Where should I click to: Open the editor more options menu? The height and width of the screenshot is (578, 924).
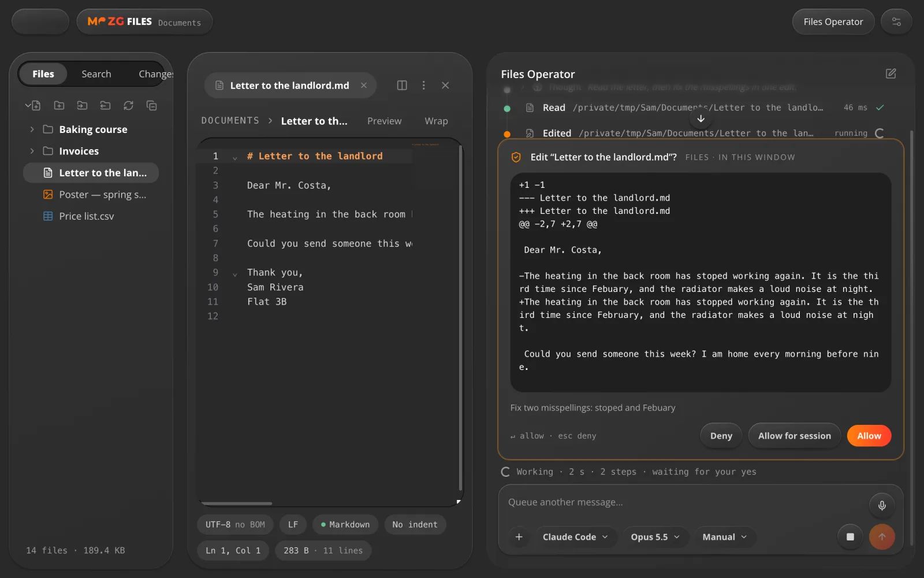423,85
